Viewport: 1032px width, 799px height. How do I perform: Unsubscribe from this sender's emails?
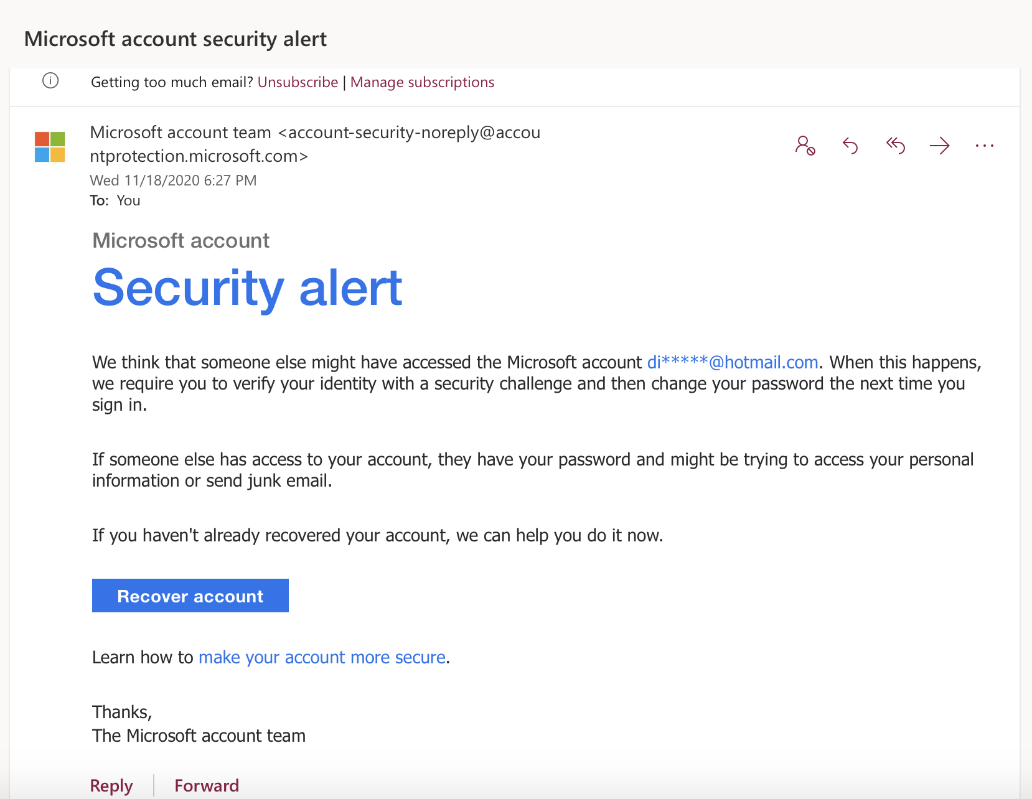(x=298, y=82)
